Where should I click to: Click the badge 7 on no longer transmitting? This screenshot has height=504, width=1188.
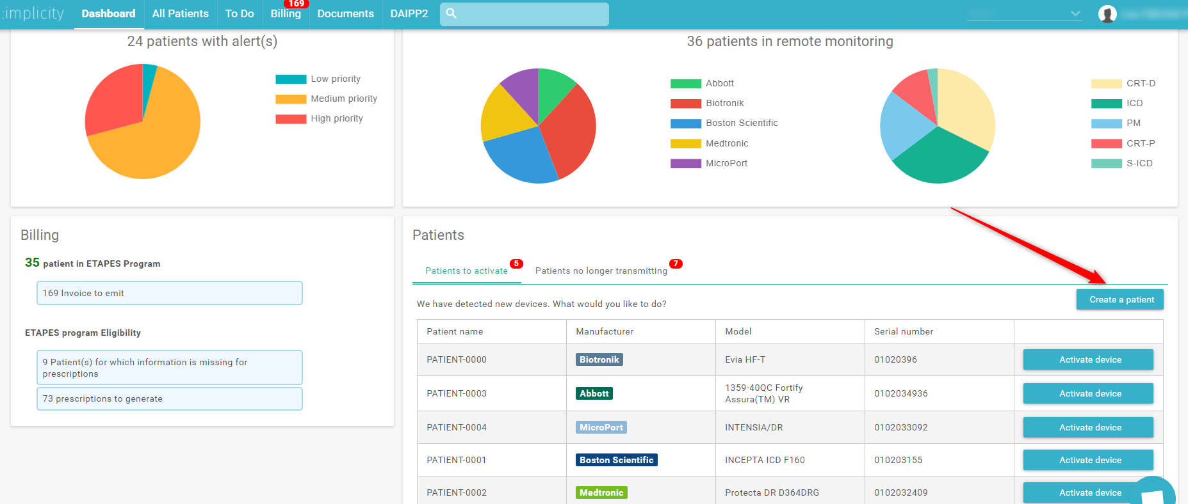point(676,264)
